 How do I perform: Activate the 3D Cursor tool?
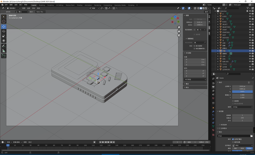4,21
